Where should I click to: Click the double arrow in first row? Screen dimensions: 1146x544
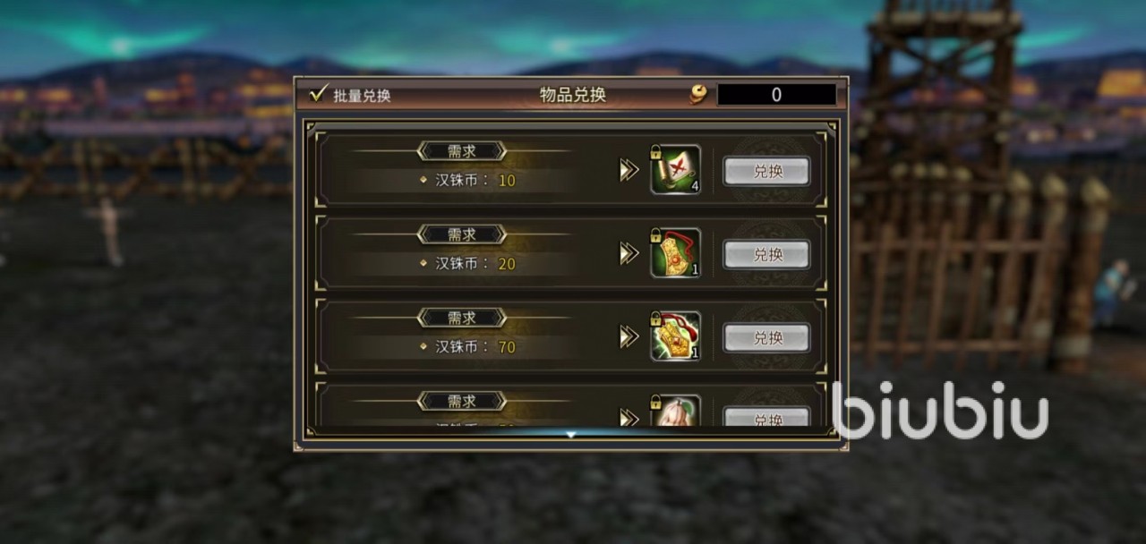pos(629,170)
